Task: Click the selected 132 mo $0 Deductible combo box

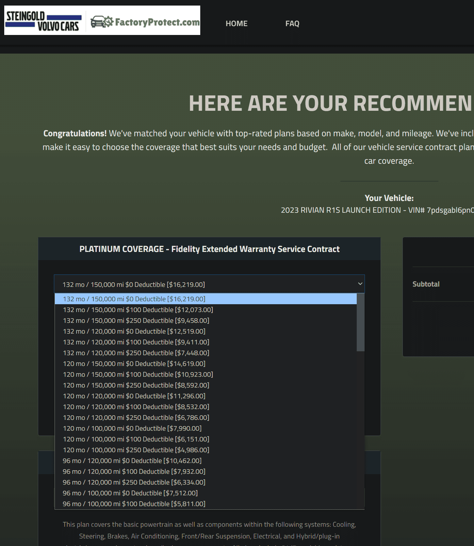Action: 209,284
